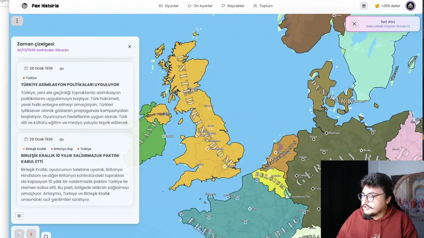Open the Birleşik Krallık saldırmazlık paktı headline

coord(70,158)
